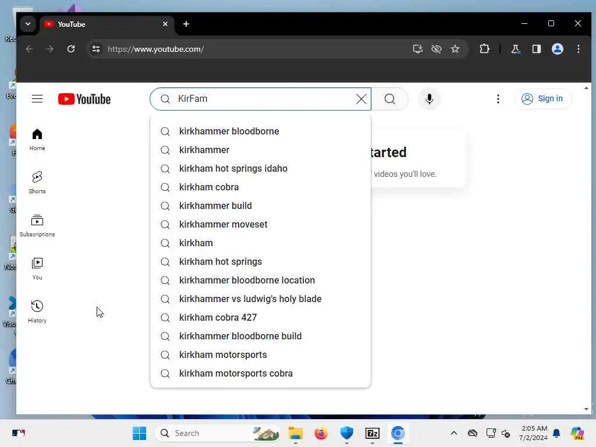596x447 pixels.
Task: Select the YouTube browser tab
Action: (x=107, y=24)
